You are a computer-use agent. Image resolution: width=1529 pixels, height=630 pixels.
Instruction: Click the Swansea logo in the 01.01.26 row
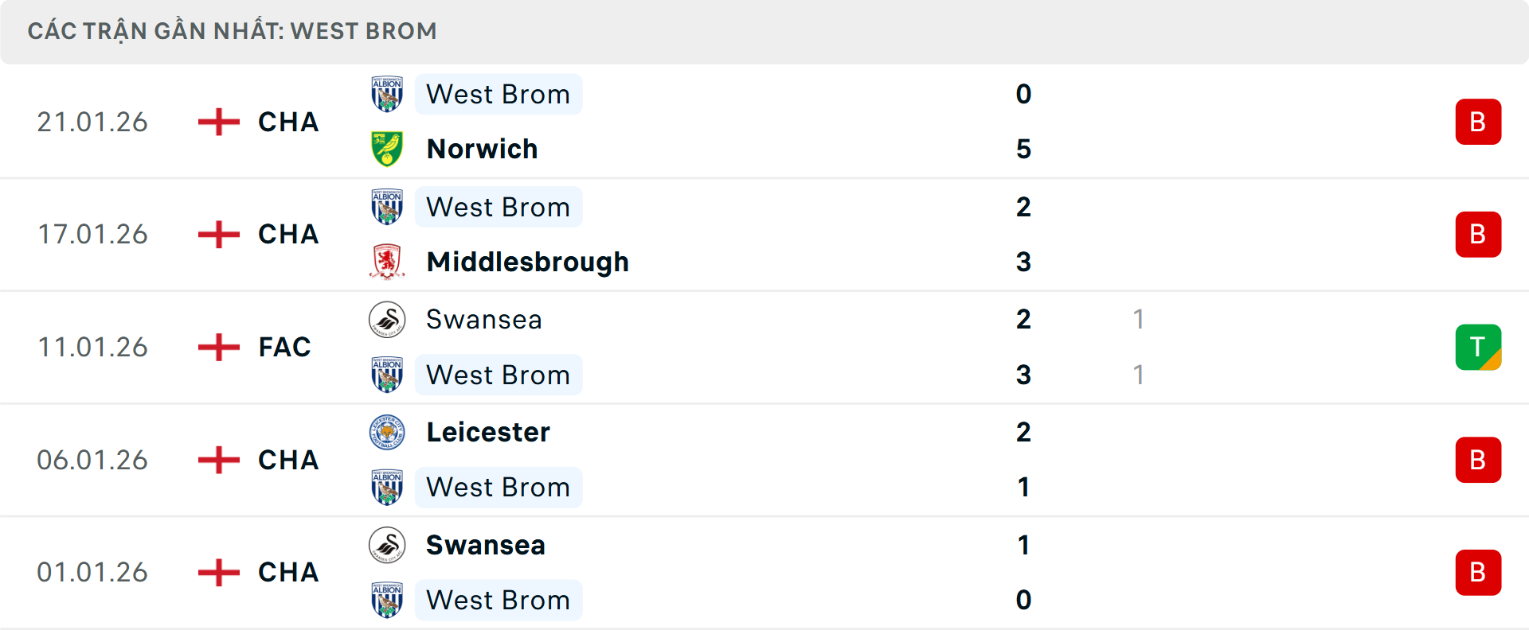[387, 545]
